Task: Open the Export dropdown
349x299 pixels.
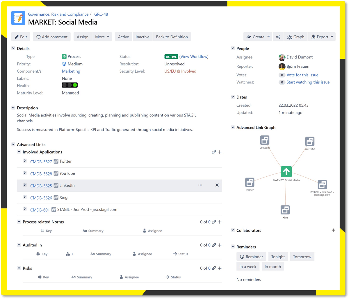Action: [x=322, y=37]
